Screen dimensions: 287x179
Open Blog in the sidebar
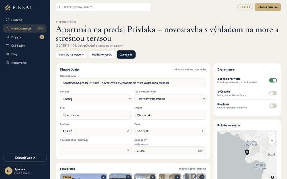25,54
